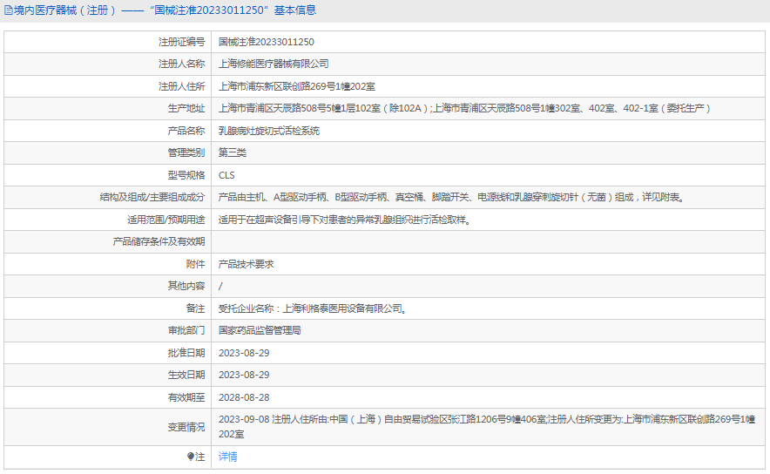This screenshot has height=474, width=770.
Task: Click the 变更情况 label
Action: (x=186, y=427)
